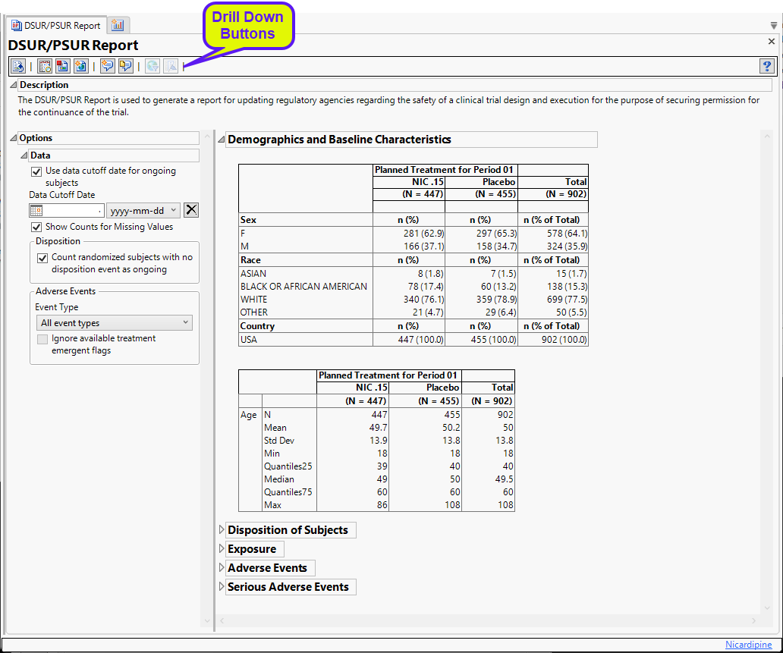This screenshot has height=653, width=783.
Task: Toggle Show Counts for Missing Values checkbox
Action: [x=36, y=228]
